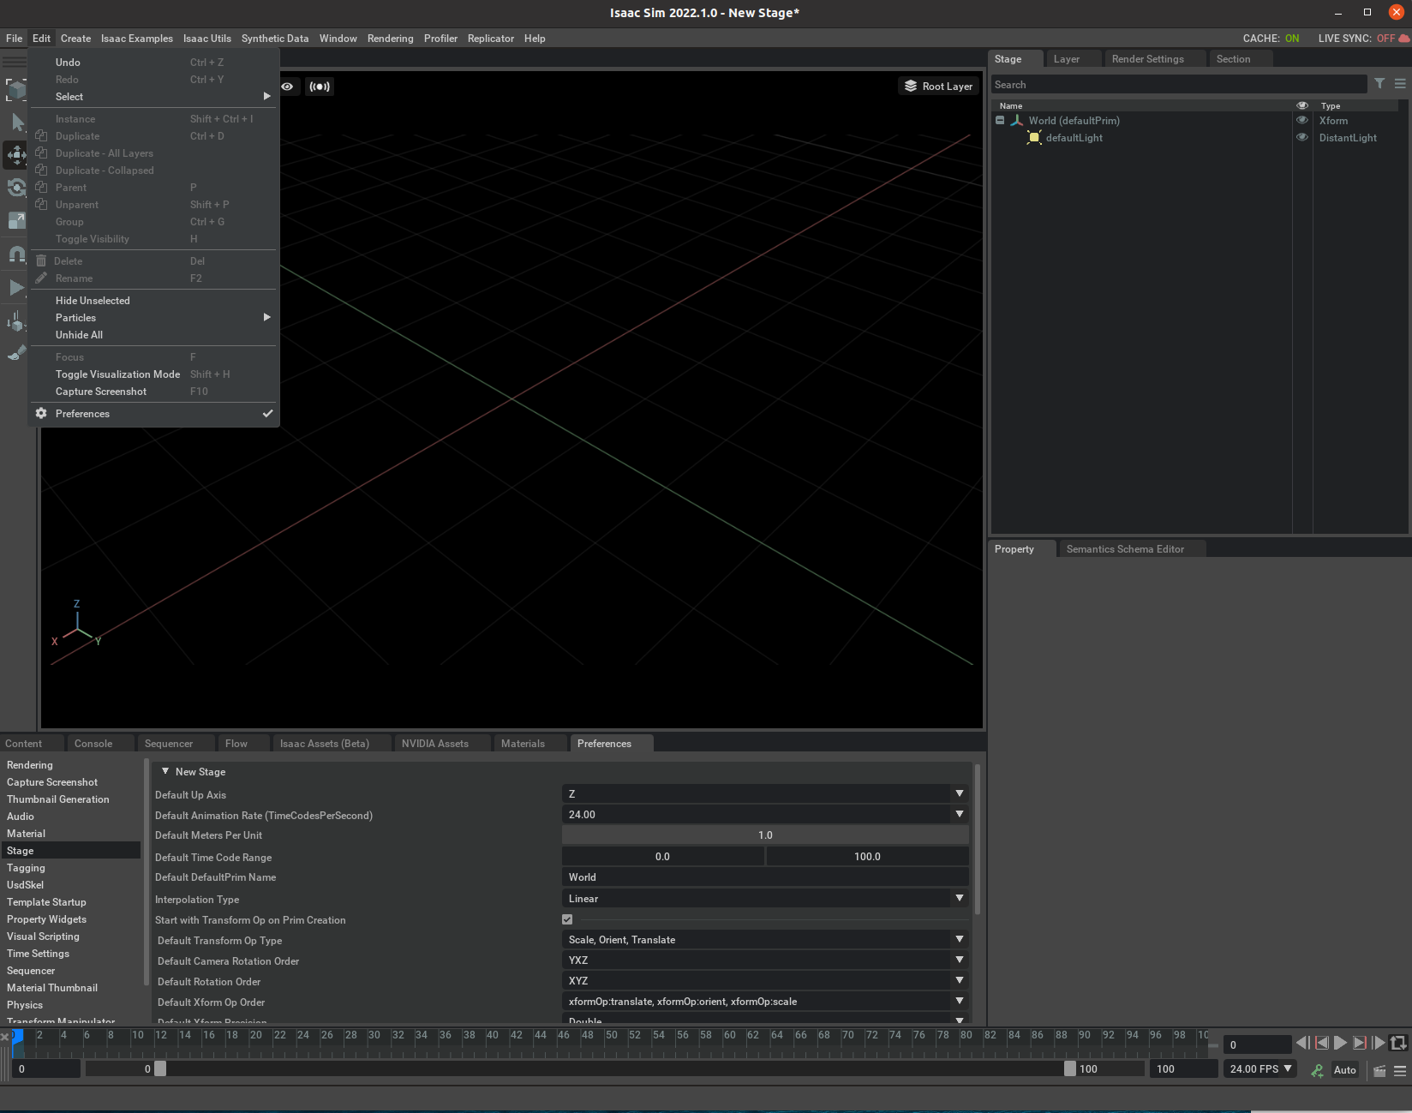Open Default Xform Op Order dropdown
Viewport: 1412px width, 1113px height.
coord(765,1002)
